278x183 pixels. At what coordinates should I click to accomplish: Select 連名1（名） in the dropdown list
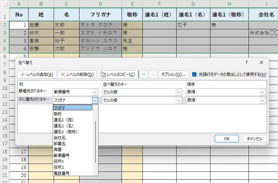(x=73, y=126)
